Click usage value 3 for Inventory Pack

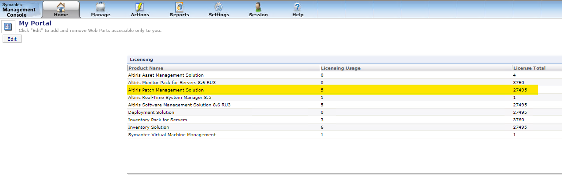(322, 120)
